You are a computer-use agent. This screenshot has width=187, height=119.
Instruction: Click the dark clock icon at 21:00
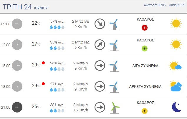(17, 107)
